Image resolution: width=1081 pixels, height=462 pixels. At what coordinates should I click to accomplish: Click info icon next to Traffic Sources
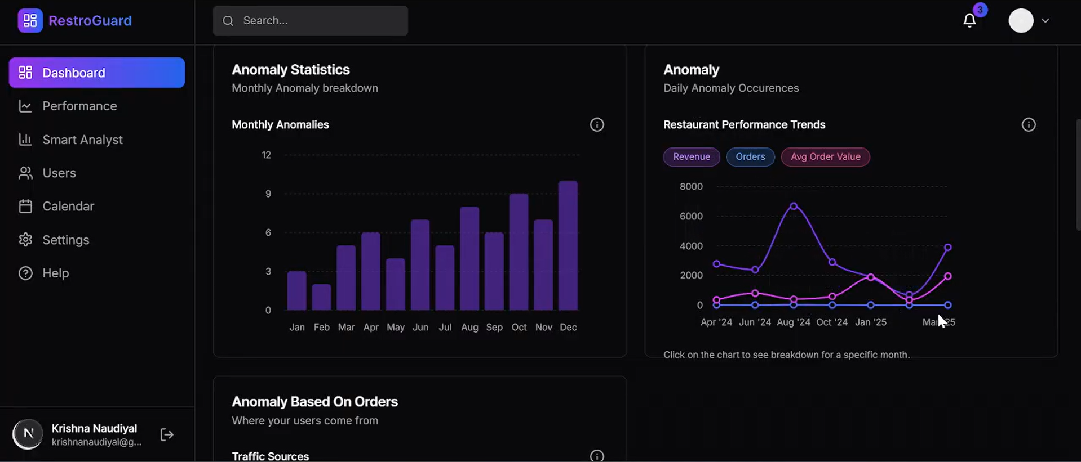tap(597, 456)
